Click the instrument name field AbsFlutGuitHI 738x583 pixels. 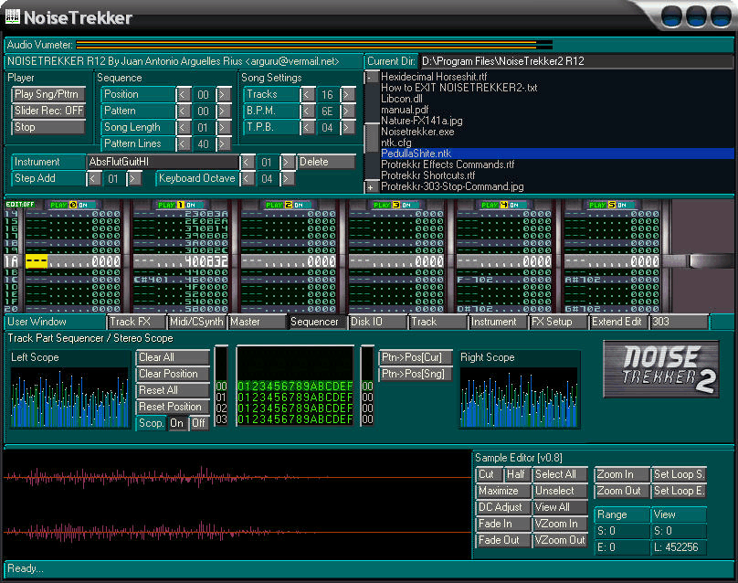coord(163,162)
